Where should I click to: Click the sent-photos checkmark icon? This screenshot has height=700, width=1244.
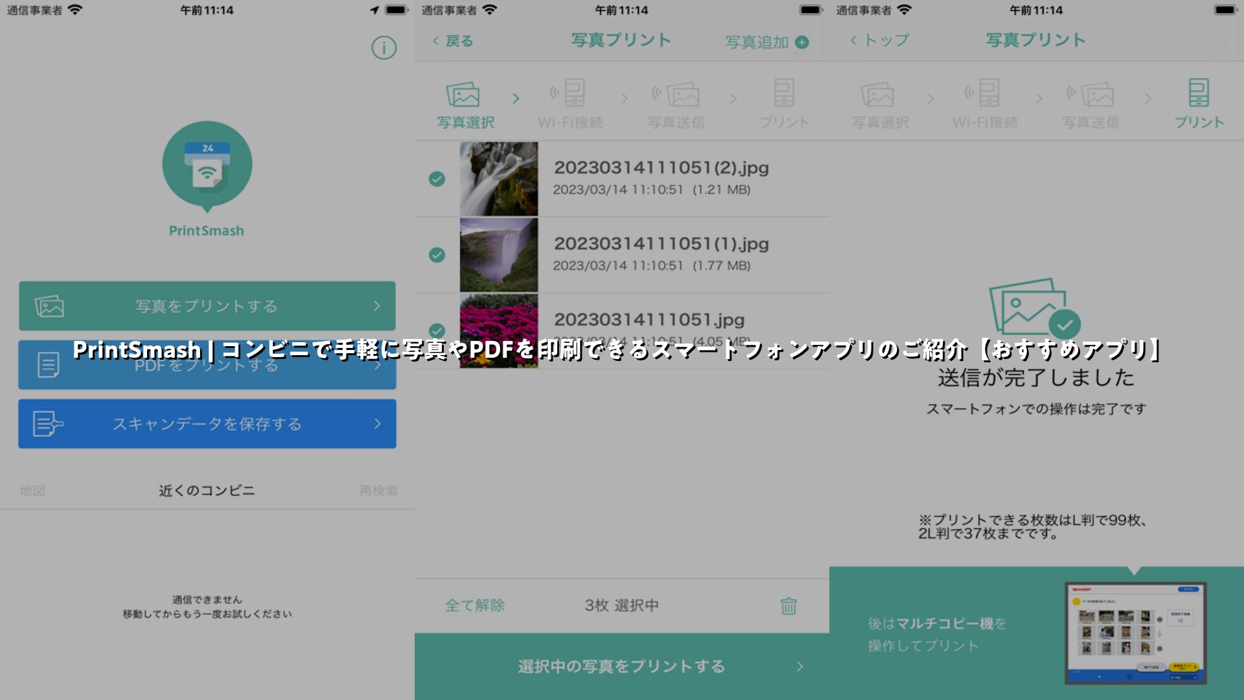pos(1035,308)
